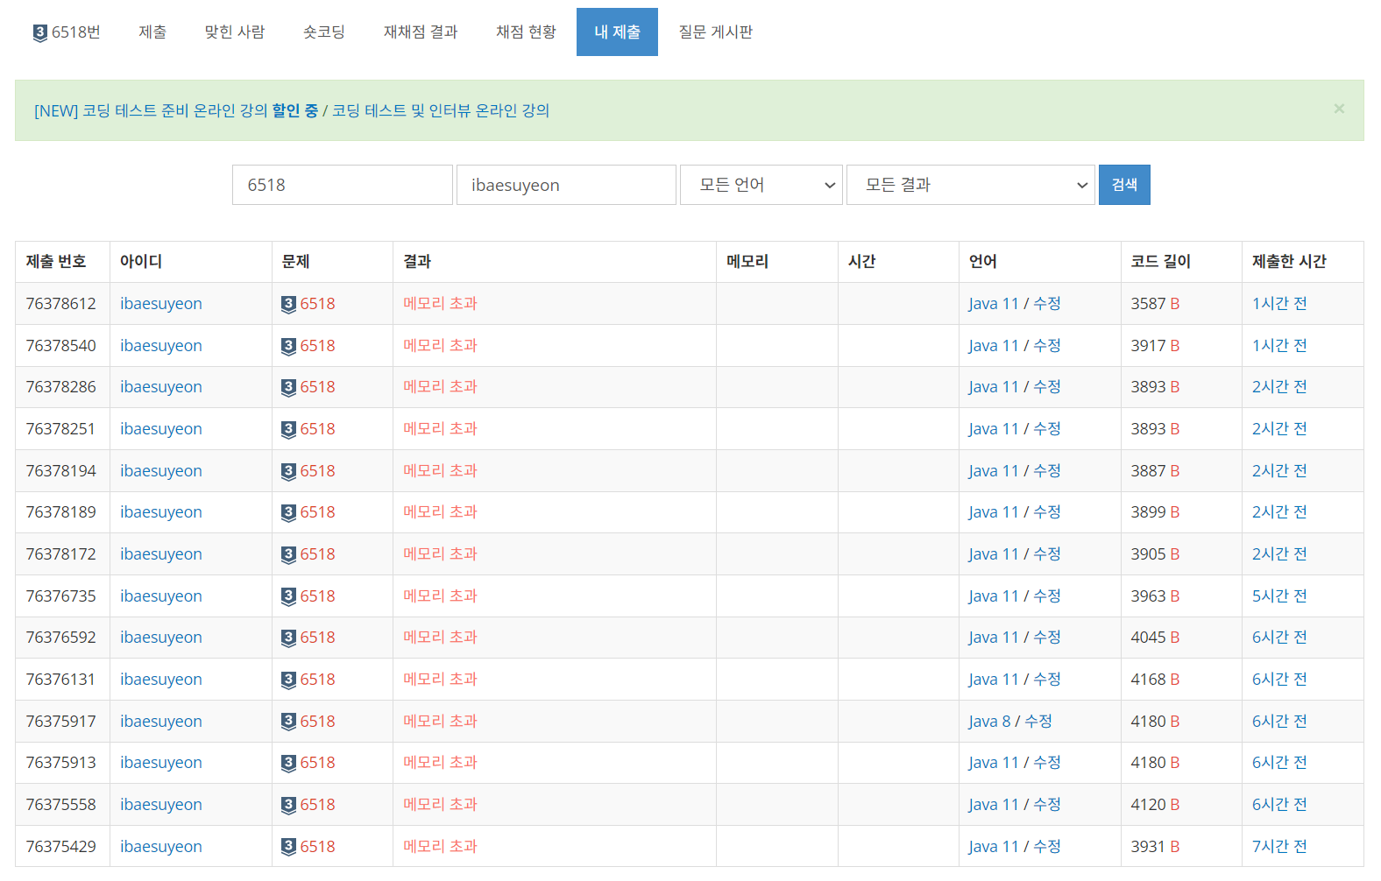Open Java 11 source of submission 76378612

tap(994, 304)
